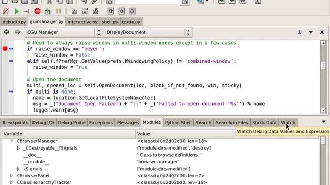Open the Watch panel tab
The image size is (330, 185).
[288, 123]
